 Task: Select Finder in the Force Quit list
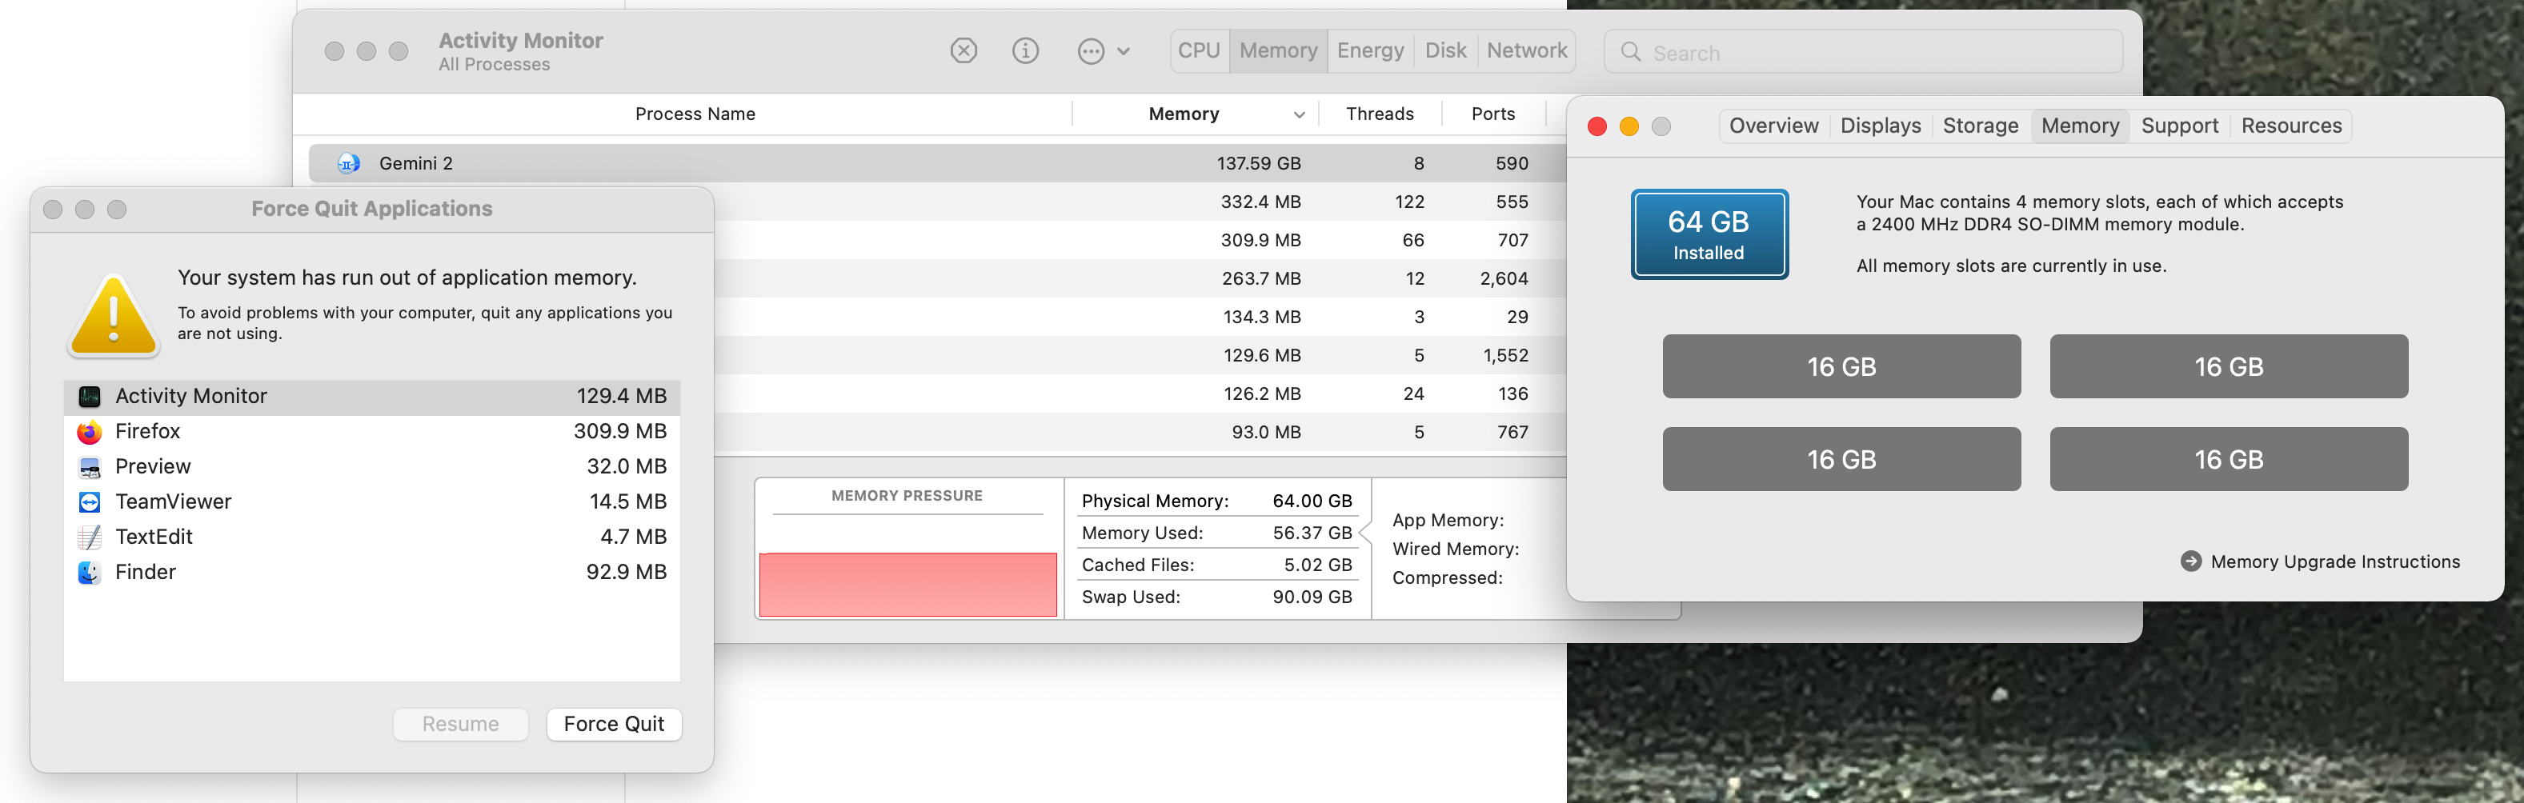click(372, 573)
